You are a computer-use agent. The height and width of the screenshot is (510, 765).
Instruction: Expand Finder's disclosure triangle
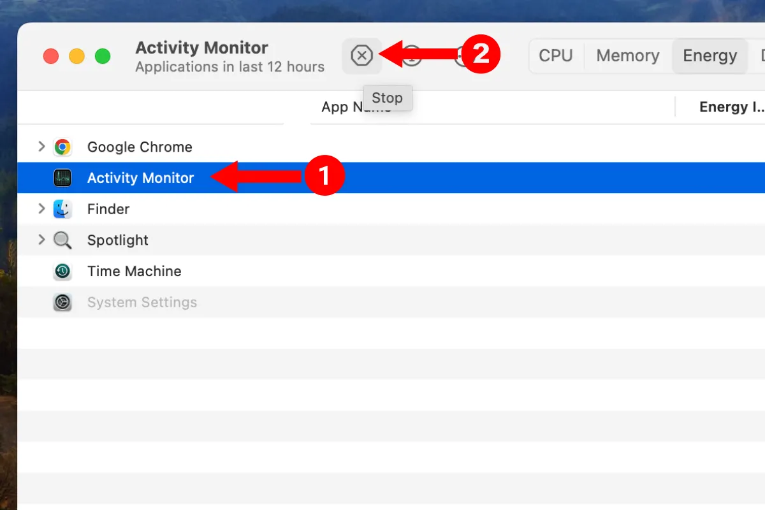click(41, 208)
